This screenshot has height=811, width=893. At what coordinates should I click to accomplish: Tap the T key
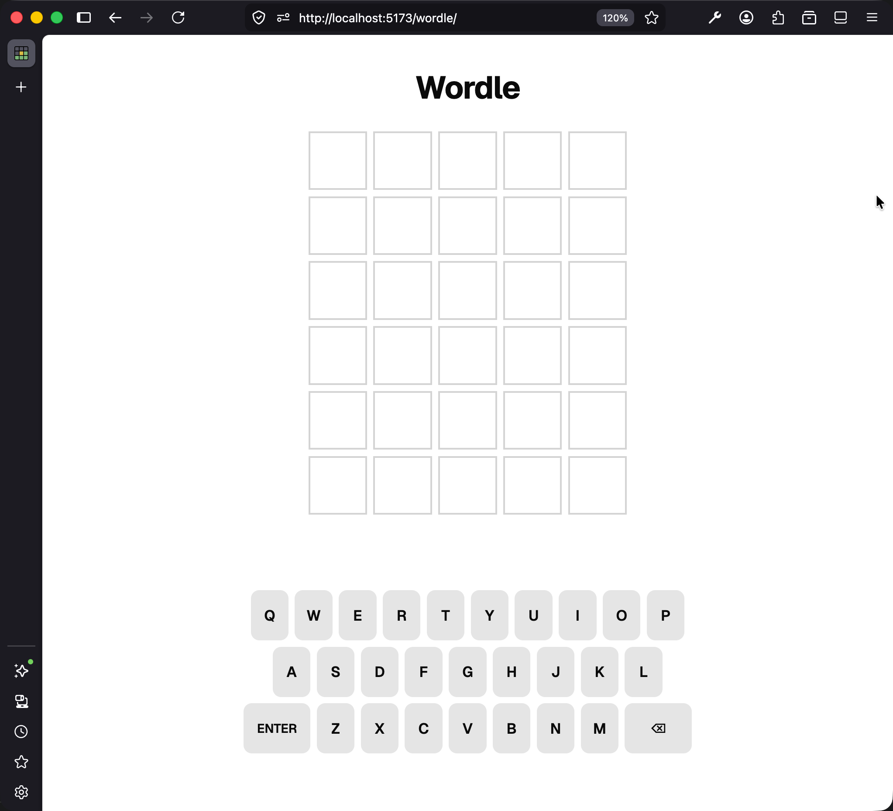point(445,615)
